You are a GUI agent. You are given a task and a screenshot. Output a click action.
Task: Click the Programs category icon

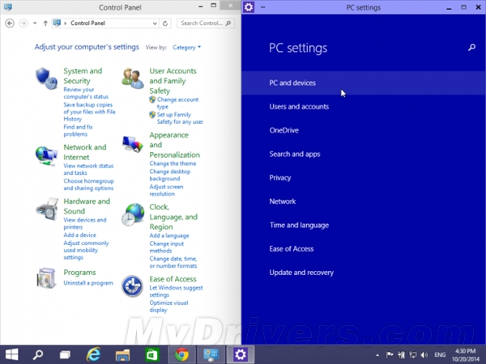point(46,278)
